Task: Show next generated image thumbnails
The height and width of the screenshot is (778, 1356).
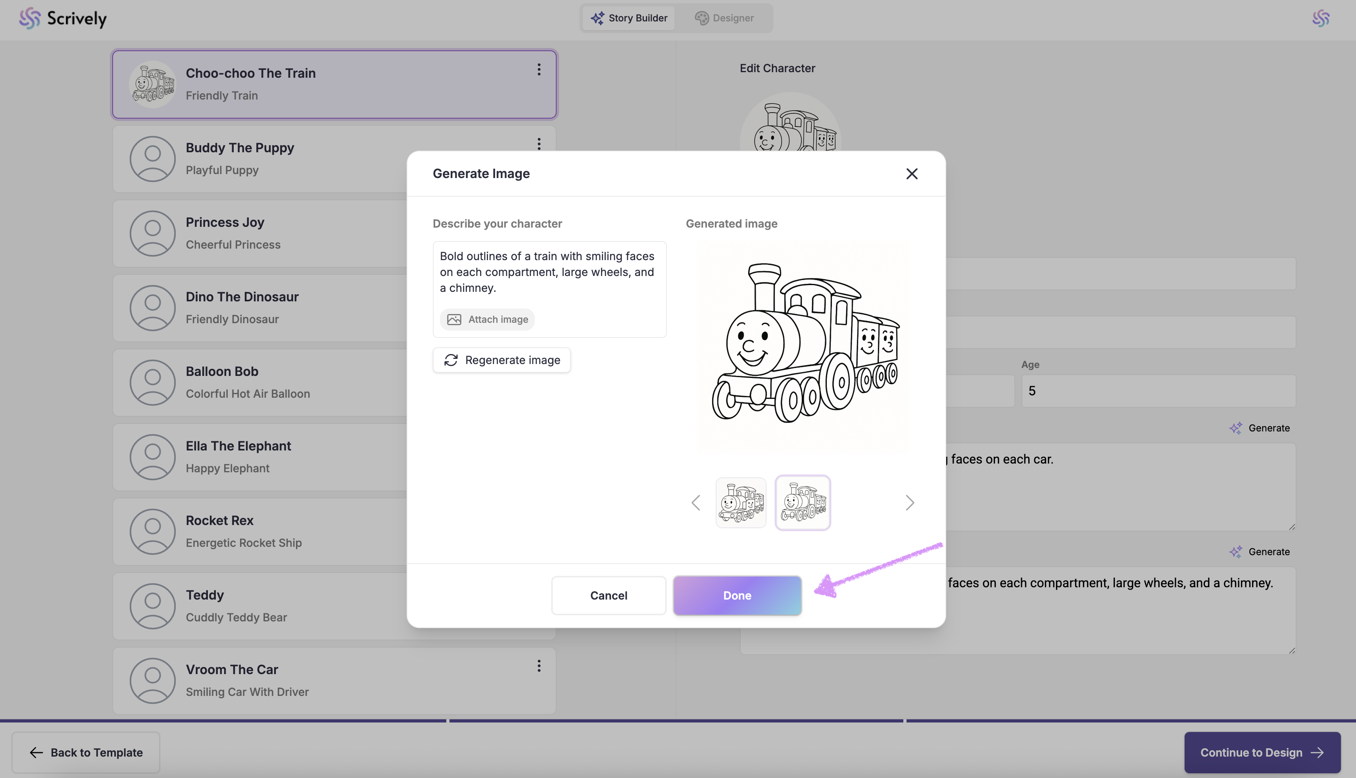Action: coord(910,503)
